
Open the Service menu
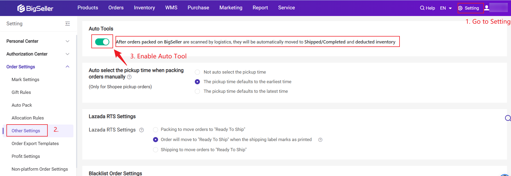coord(286,8)
